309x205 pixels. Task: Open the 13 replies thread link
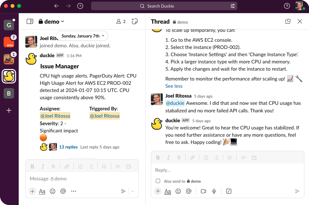[68, 147]
